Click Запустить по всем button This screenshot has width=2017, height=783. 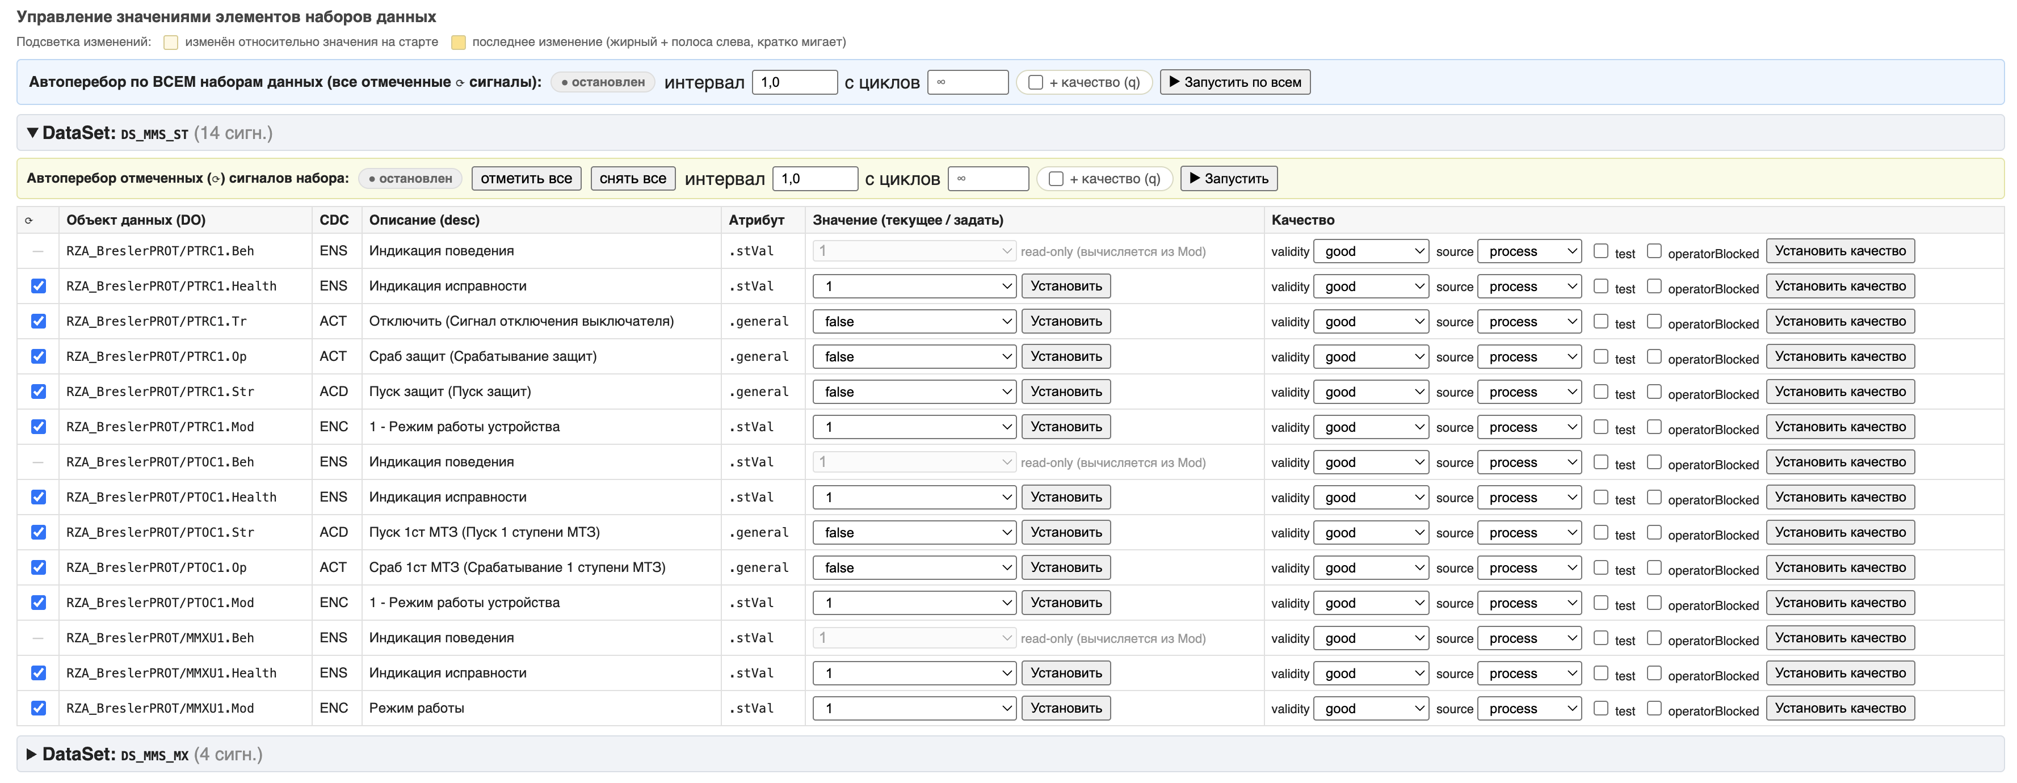point(1235,82)
